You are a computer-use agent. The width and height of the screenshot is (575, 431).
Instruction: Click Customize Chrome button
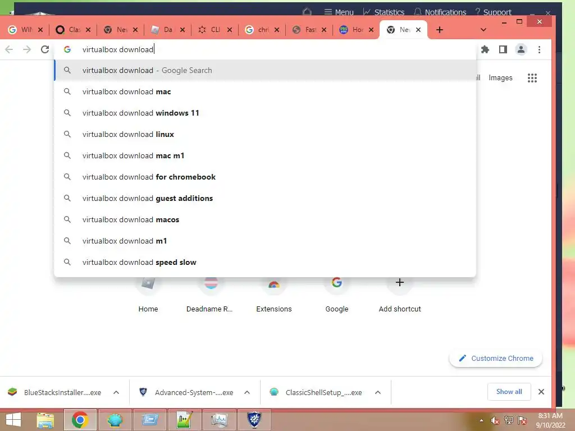tap(496, 358)
